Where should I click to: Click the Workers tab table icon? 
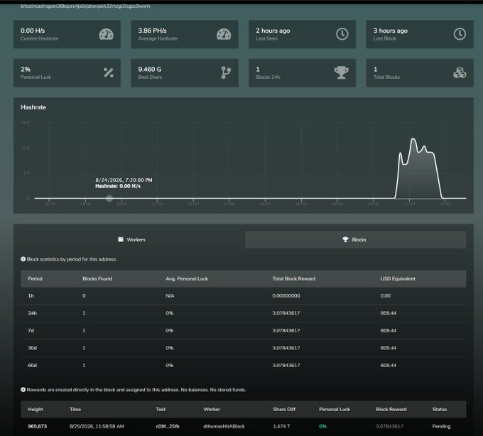click(x=121, y=239)
